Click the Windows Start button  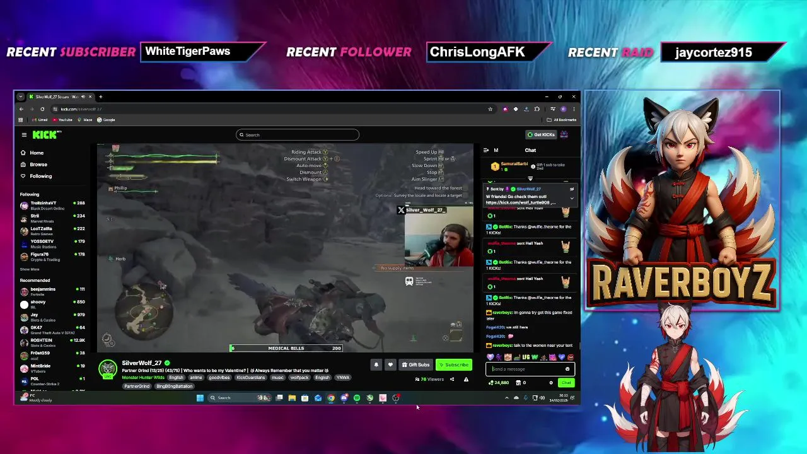click(x=200, y=398)
